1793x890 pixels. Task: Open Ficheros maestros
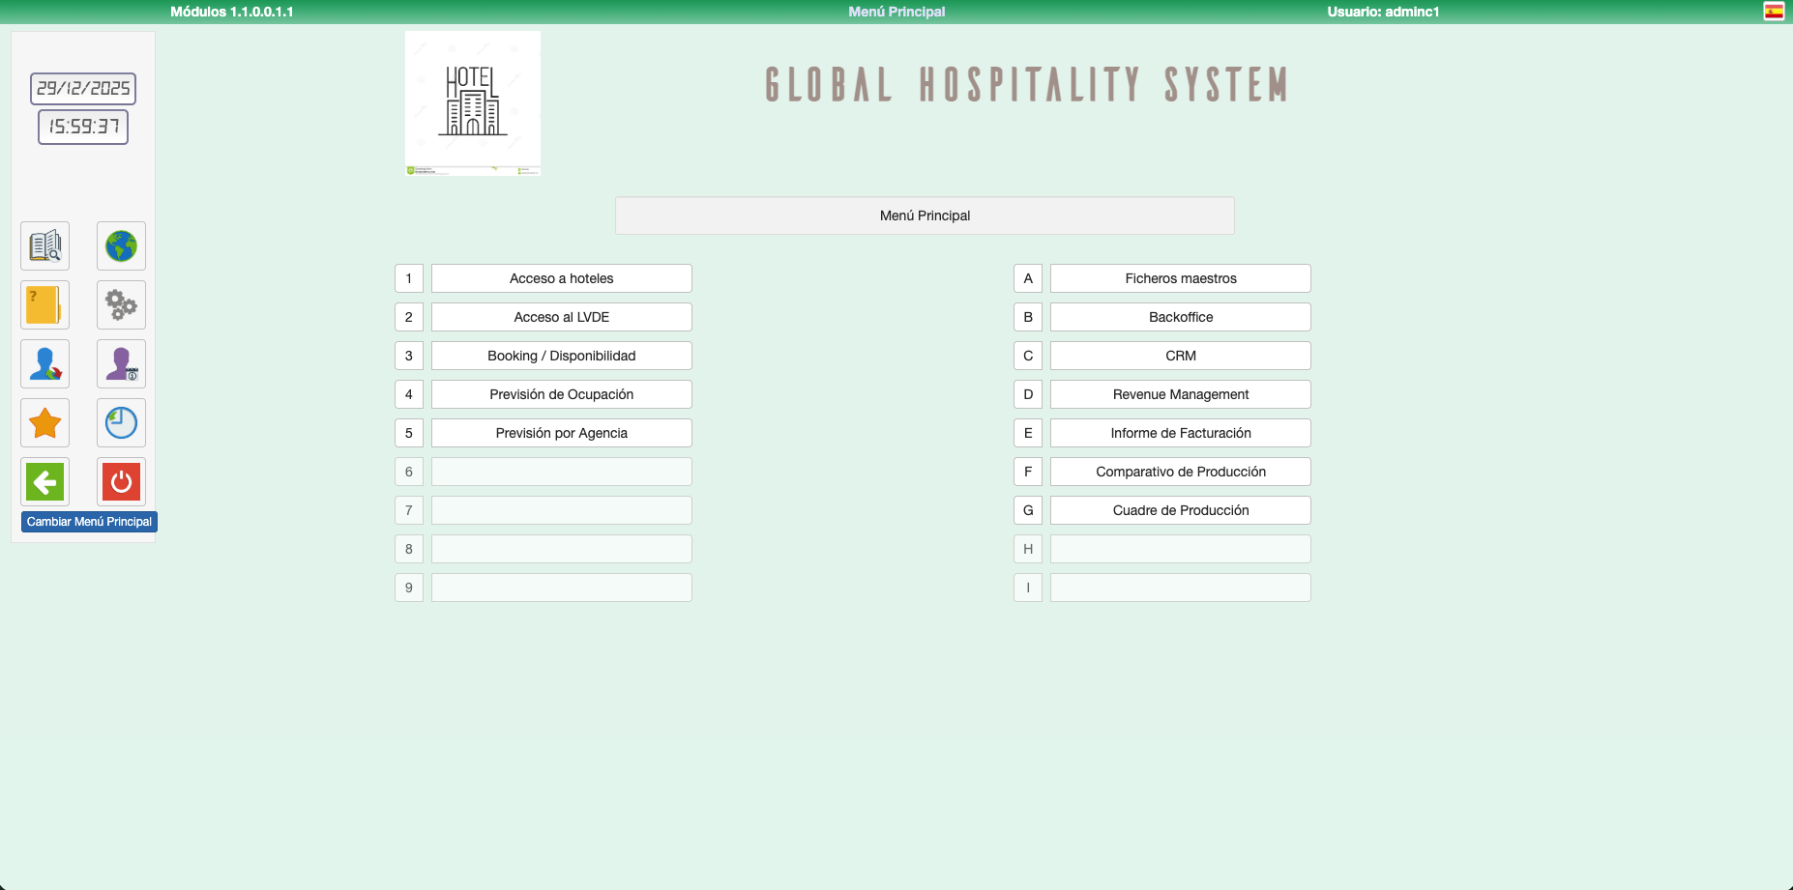click(1180, 278)
